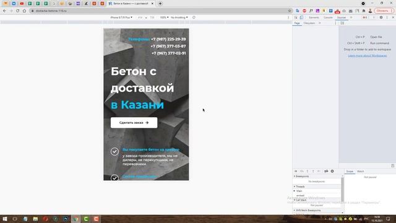Toggle the navigator sidebar icon in Sources
The image size is (396, 223).
click(342, 23)
